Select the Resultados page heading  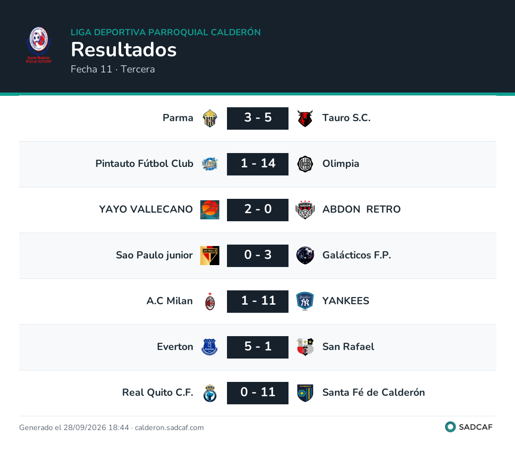tap(124, 50)
